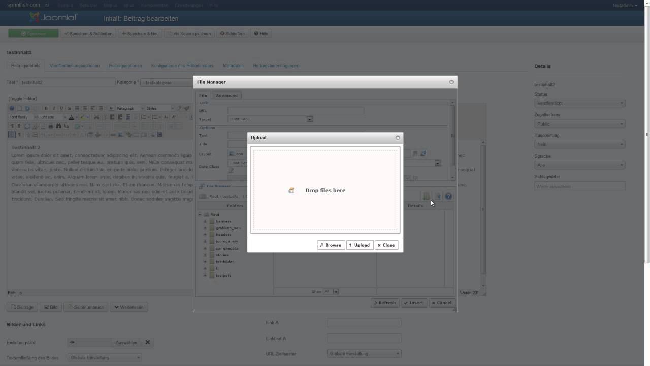Click the Toggle Editor link
The width and height of the screenshot is (650, 366).
[x=22, y=99]
